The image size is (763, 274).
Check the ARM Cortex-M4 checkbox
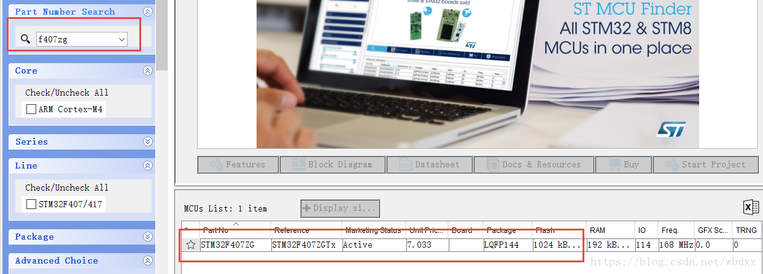[31, 110]
